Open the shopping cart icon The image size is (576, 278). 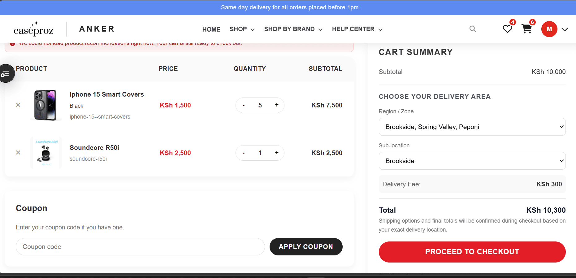[526, 29]
